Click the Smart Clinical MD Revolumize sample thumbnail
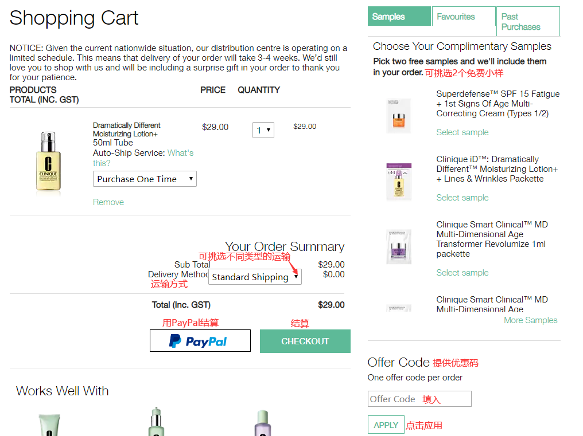Screen dimensions: 583x436 [399, 246]
